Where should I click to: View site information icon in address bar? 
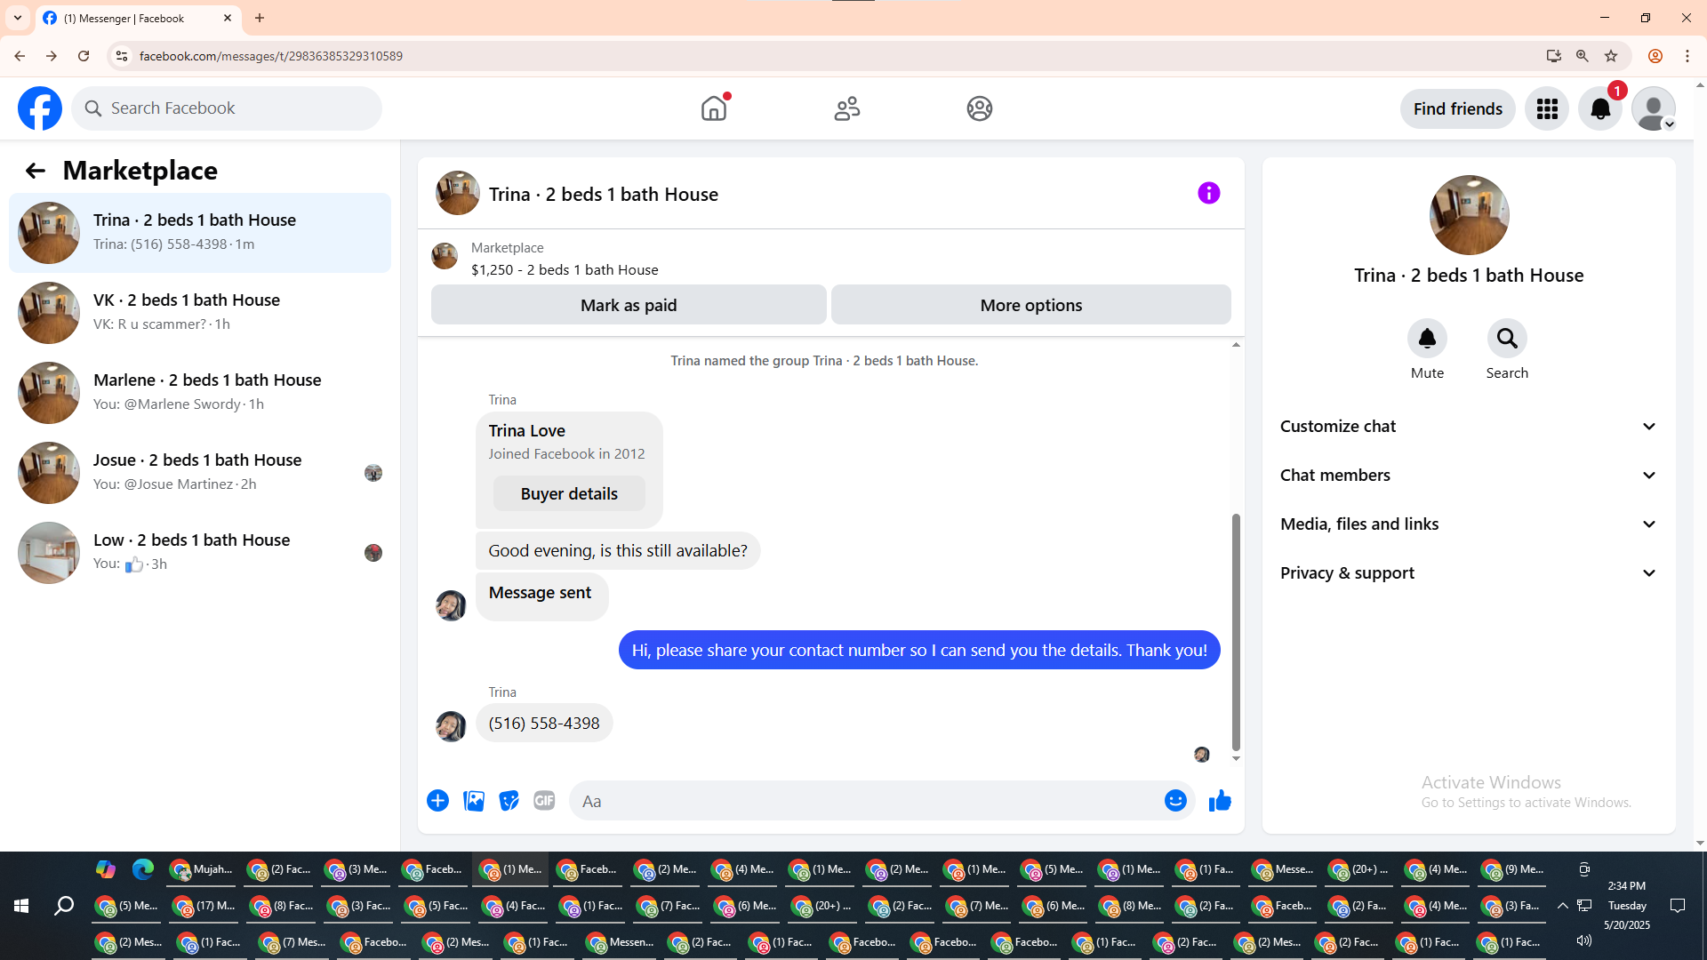coord(122,56)
